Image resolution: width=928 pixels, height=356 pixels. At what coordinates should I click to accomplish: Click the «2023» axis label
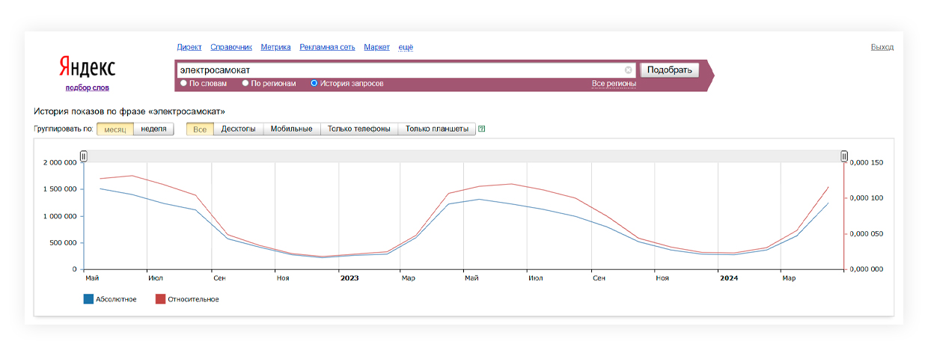(349, 278)
